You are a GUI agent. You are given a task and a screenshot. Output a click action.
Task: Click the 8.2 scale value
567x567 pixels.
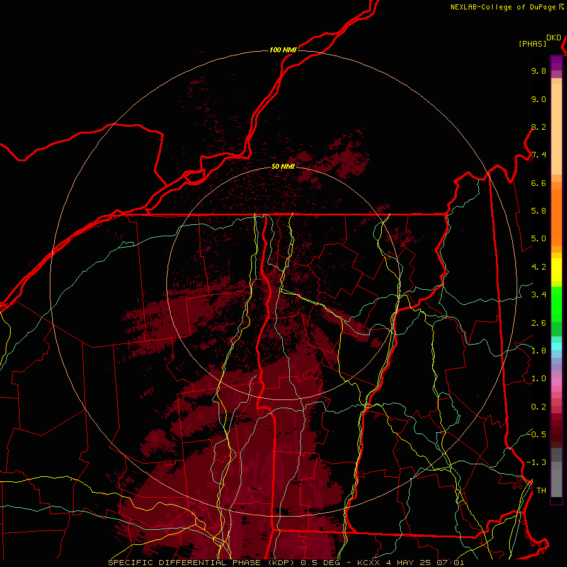539,127
